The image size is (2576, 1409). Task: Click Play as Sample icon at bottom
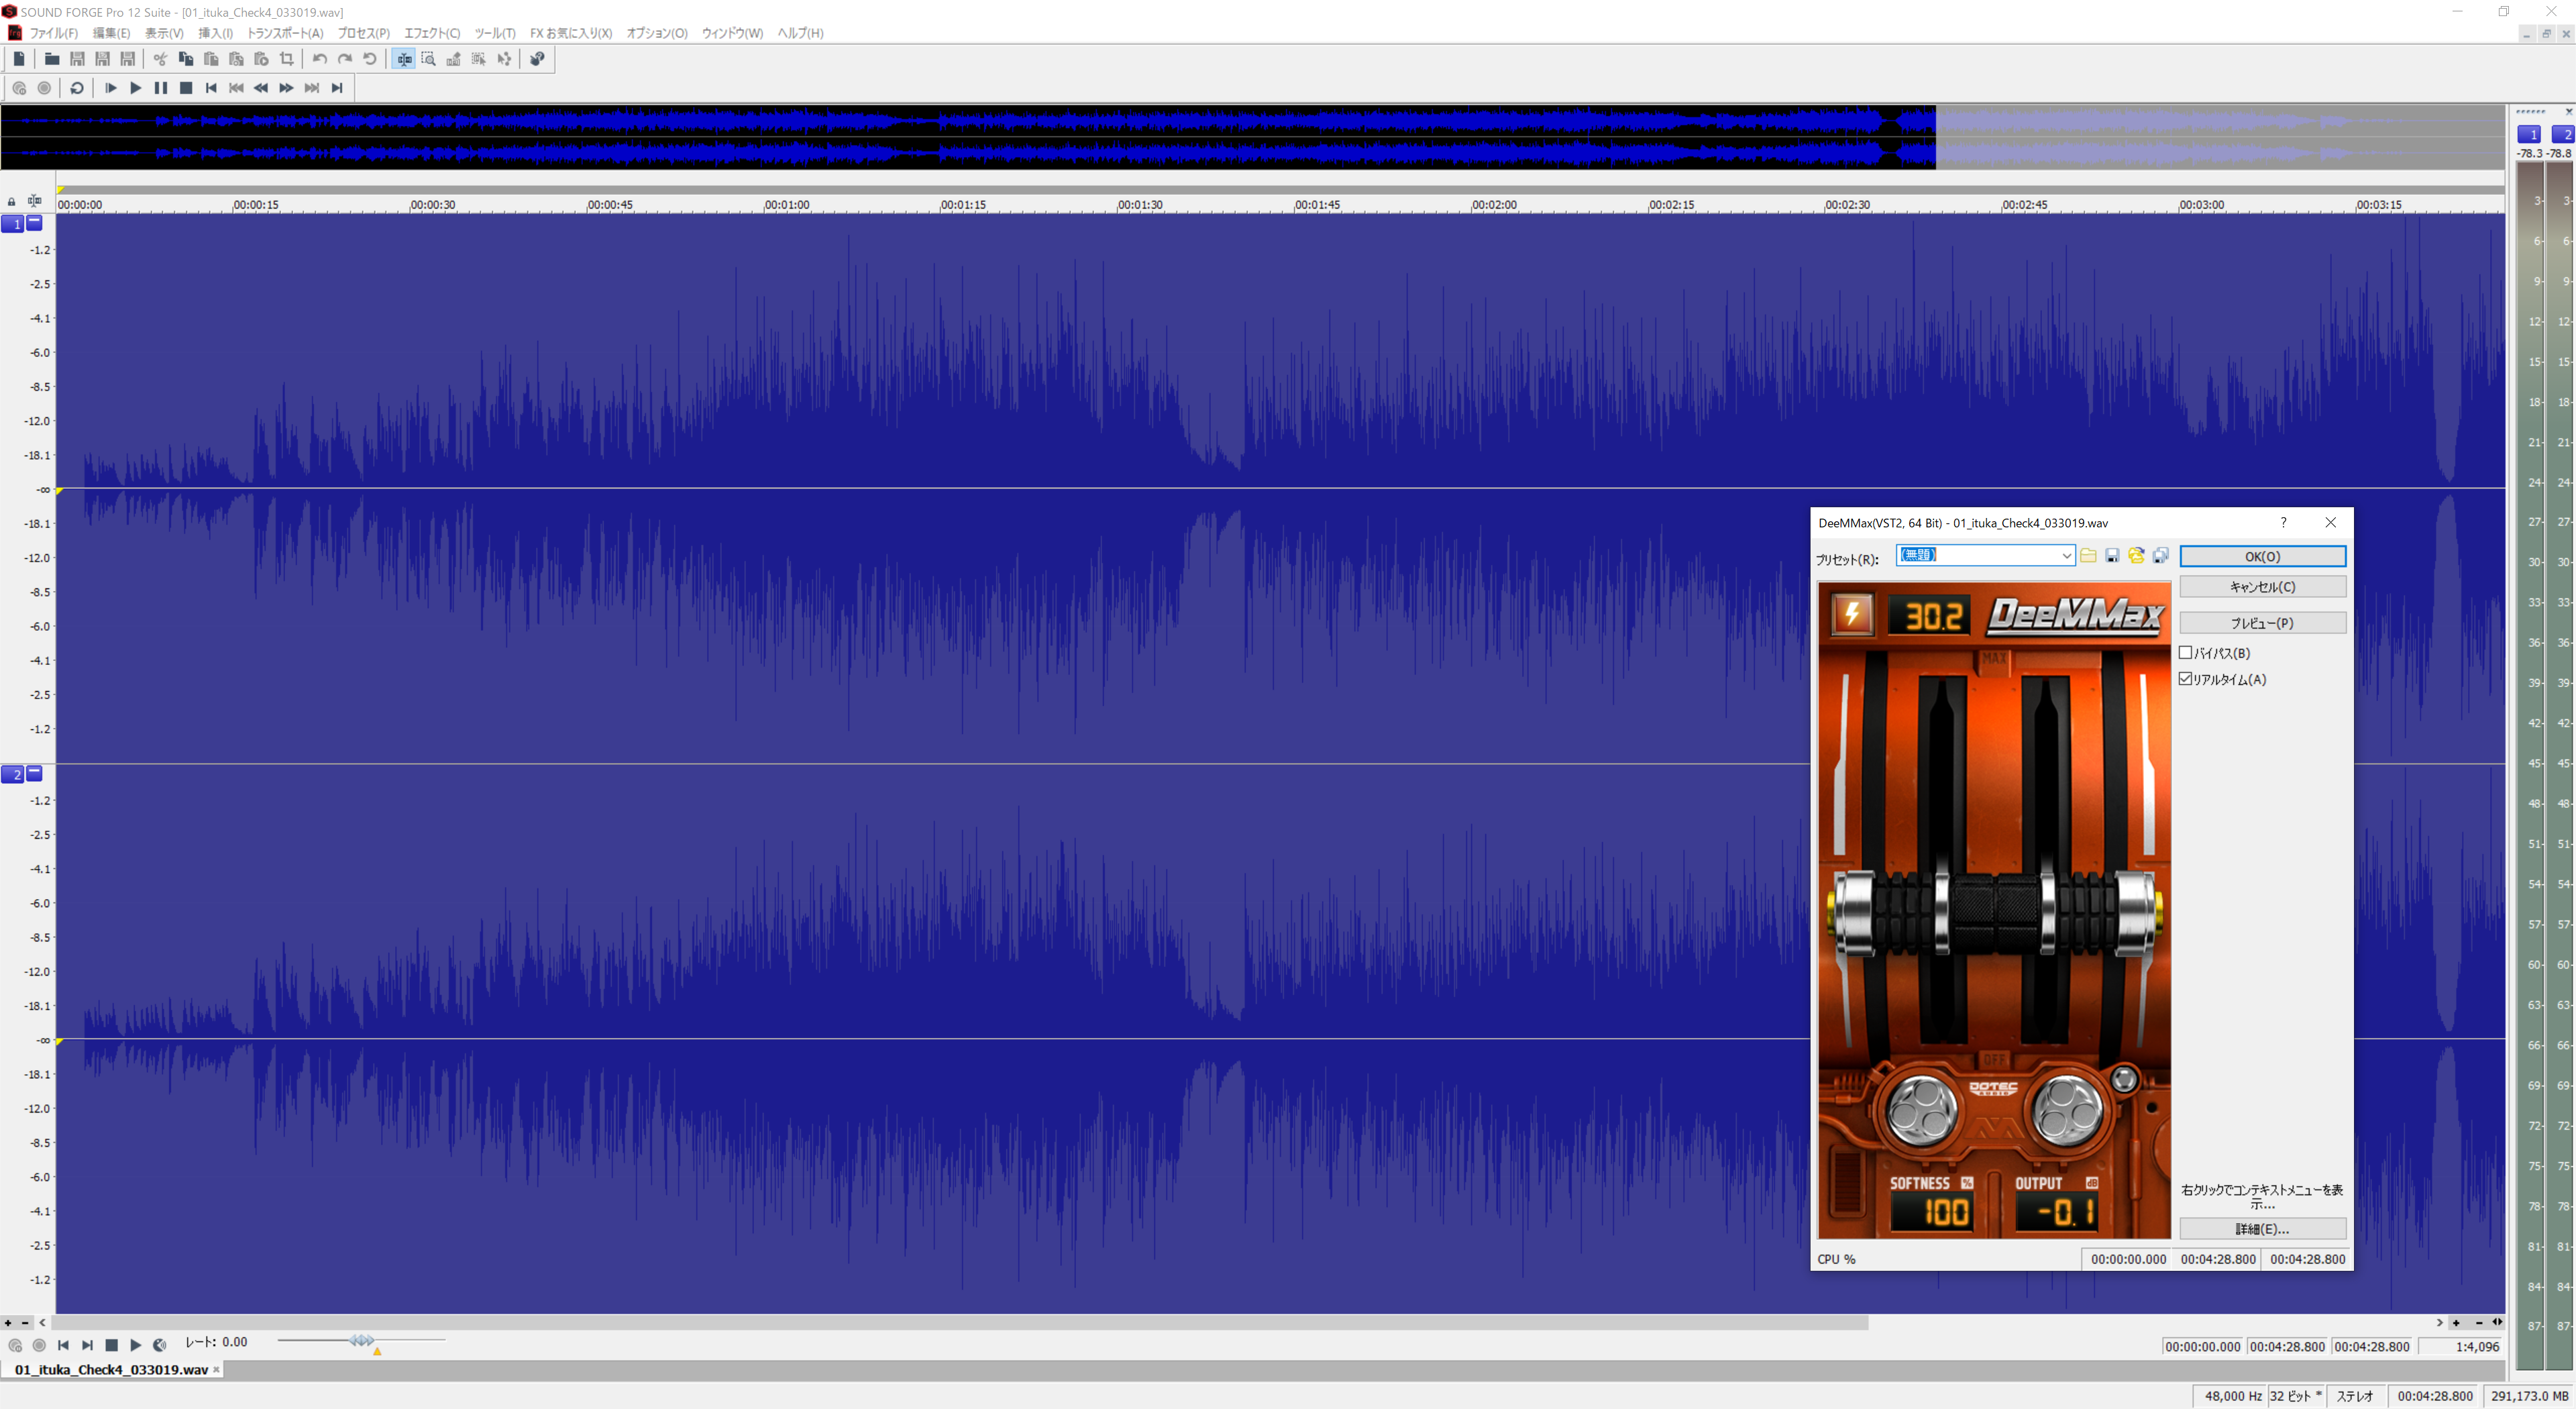click(x=160, y=1346)
